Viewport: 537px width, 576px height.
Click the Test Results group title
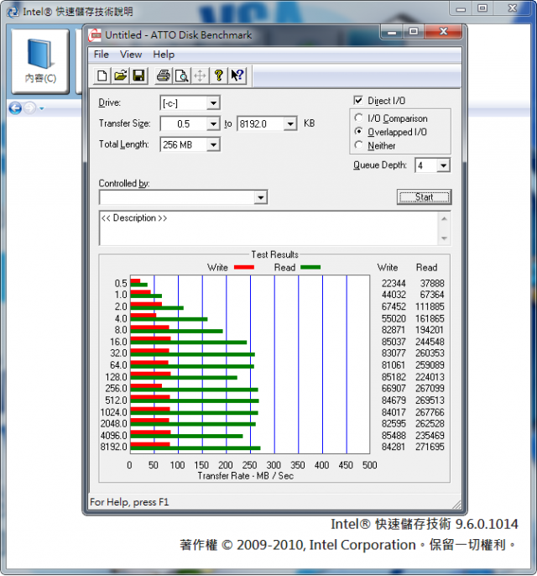274,254
